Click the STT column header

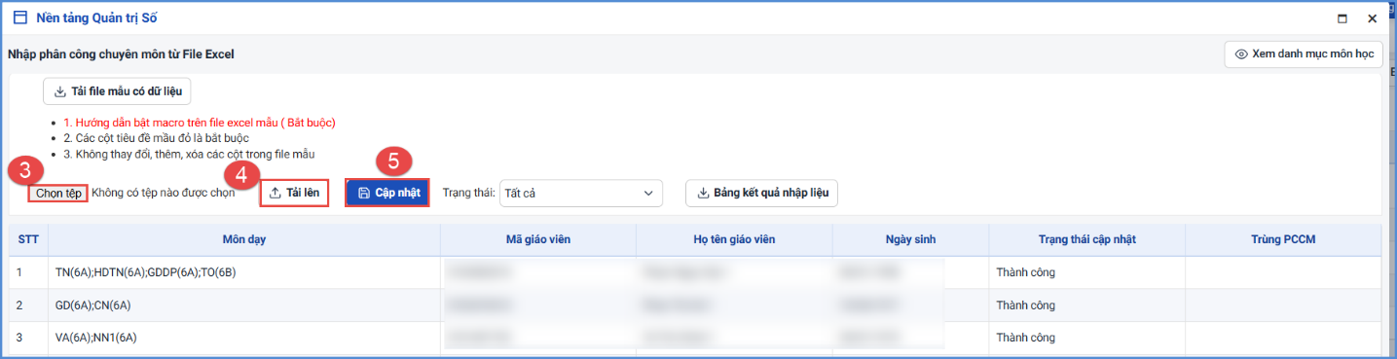[x=28, y=239]
